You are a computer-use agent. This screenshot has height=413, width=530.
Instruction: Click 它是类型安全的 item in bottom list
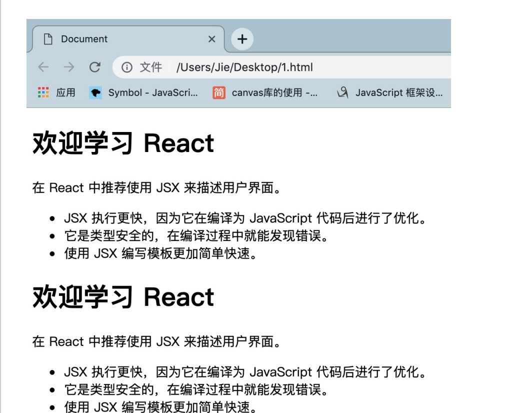tap(196, 389)
